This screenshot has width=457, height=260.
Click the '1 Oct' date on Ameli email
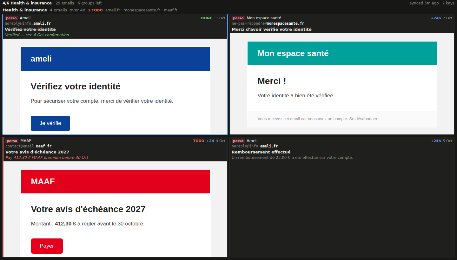221,18
